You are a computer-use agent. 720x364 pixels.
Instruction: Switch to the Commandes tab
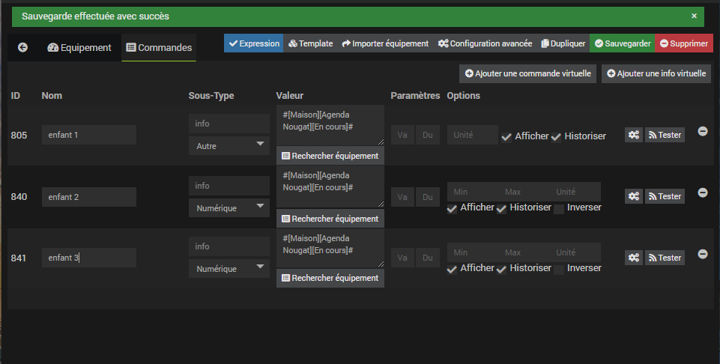[159, 47]
